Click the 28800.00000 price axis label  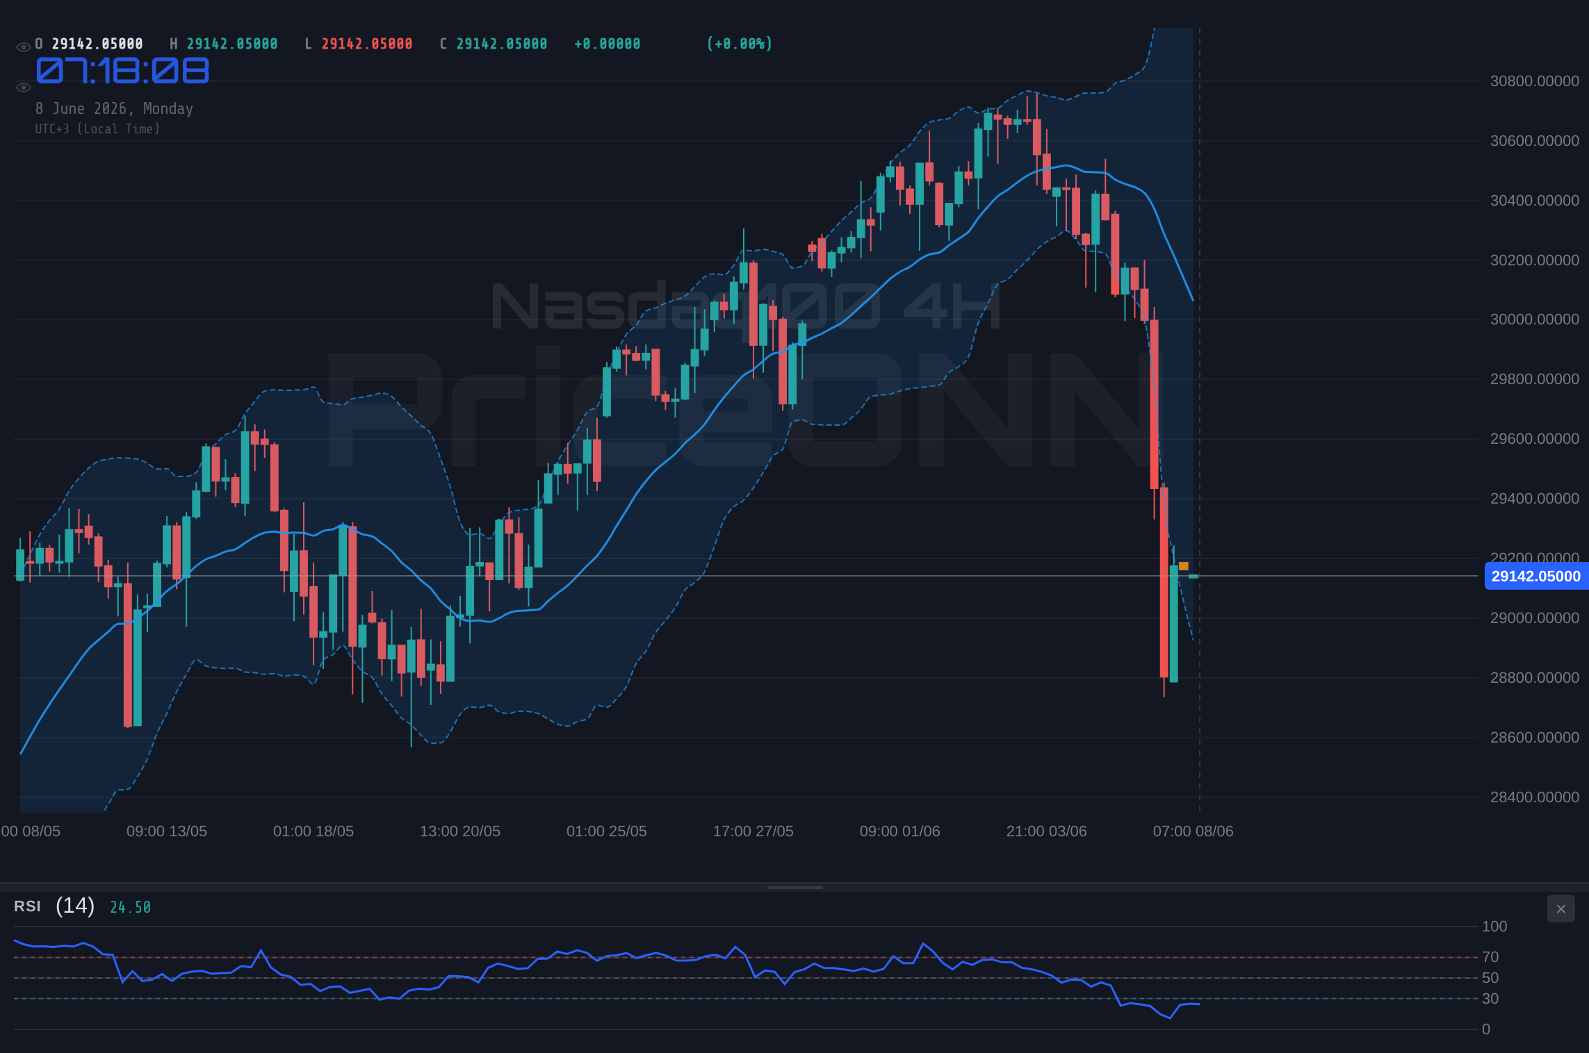1535,678
